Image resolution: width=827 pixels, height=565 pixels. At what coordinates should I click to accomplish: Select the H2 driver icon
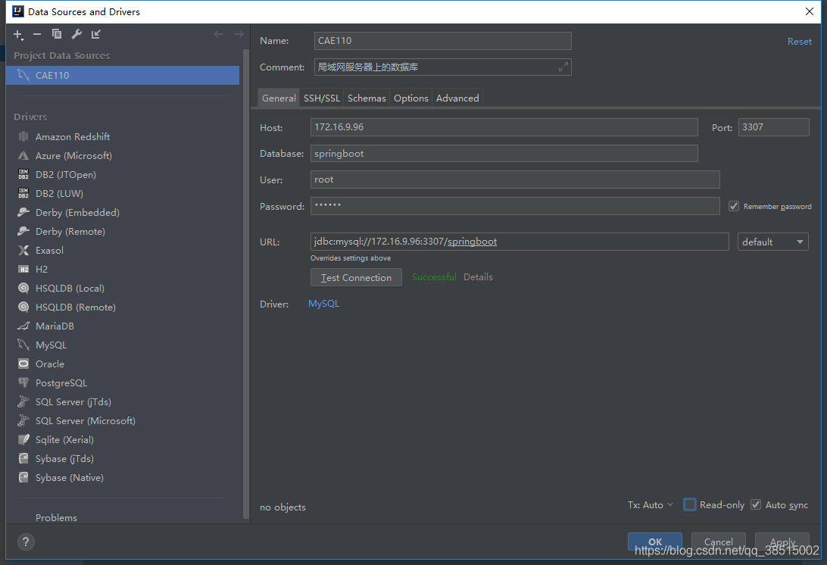[x=23, y=270]
